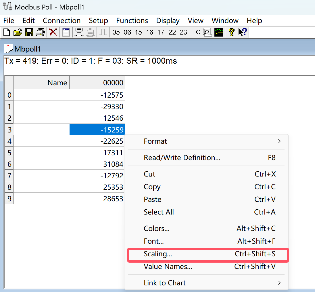Select the cell with value -12575
Image resolution: width=315 pixels, height=292 pixels.
[97, 95]
